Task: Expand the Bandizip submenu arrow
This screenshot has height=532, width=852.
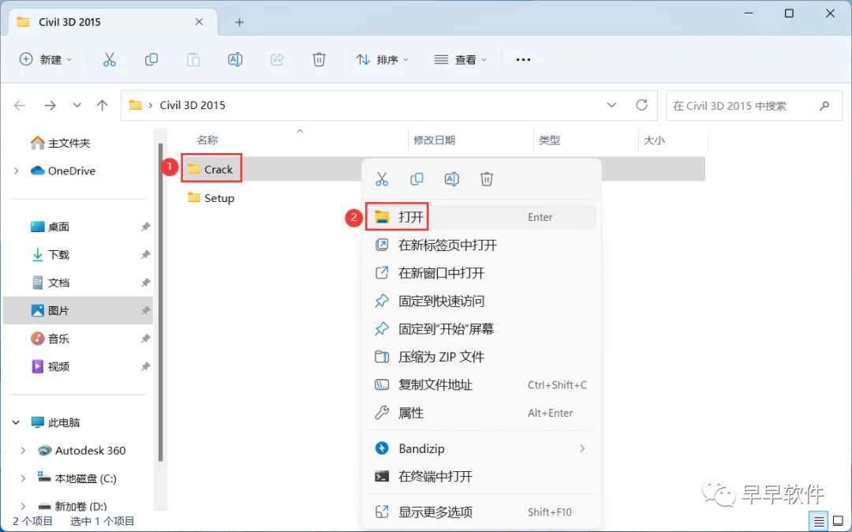Action: pyautogui.click(x=582, y=448)
